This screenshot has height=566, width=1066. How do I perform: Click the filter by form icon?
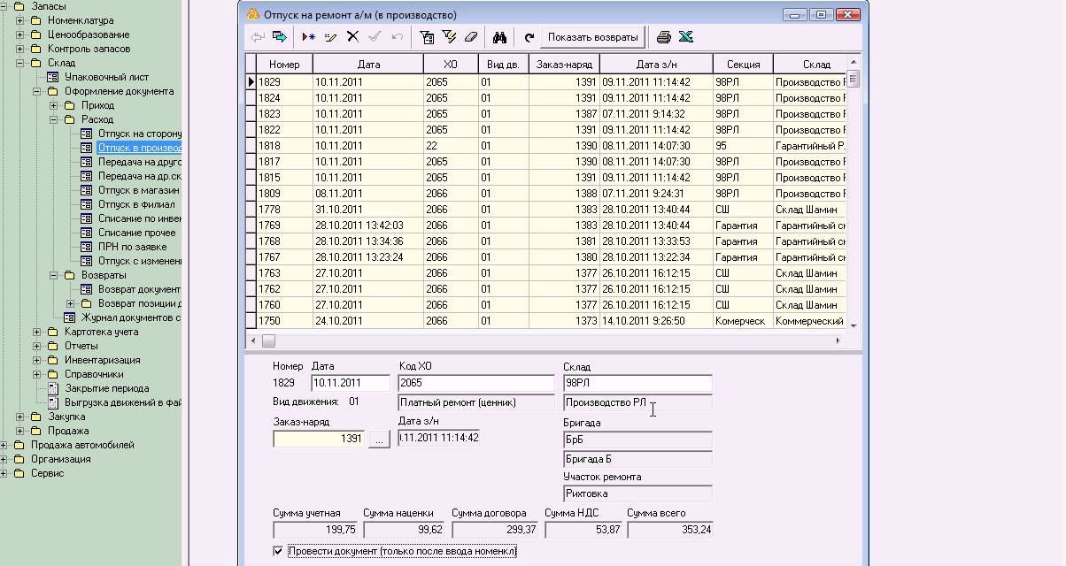(427, 37)
